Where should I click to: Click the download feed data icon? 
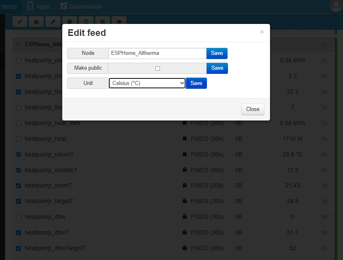[102, 21]
